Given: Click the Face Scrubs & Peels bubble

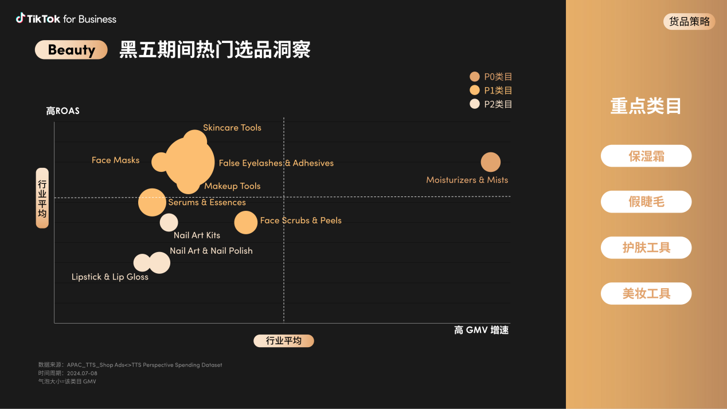Looking at the screenshot, I should tap(246, 222).
